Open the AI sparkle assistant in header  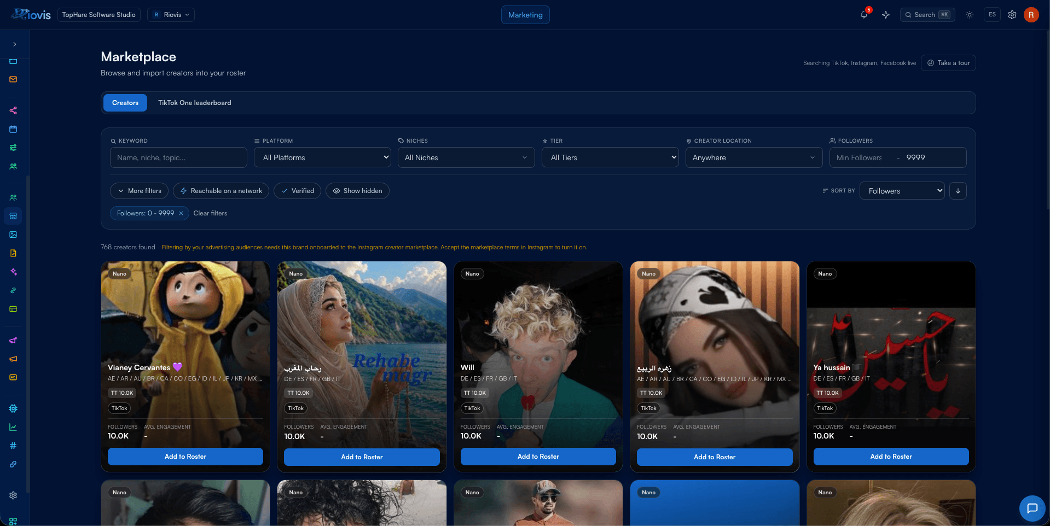pos(886,15)
